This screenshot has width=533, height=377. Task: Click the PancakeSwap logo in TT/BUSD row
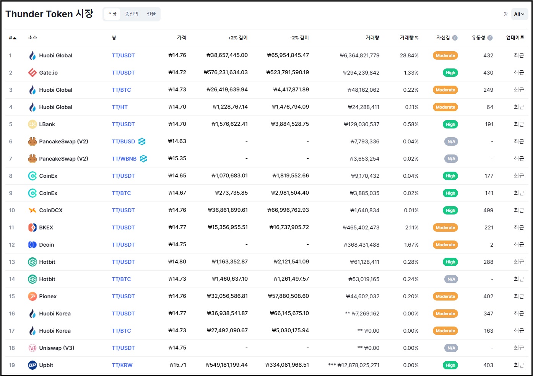[32, 141]
